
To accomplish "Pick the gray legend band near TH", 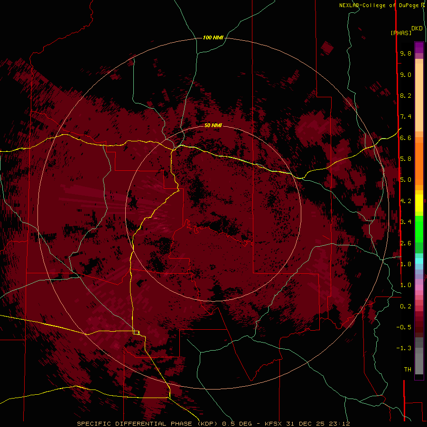I will point(419,362).
